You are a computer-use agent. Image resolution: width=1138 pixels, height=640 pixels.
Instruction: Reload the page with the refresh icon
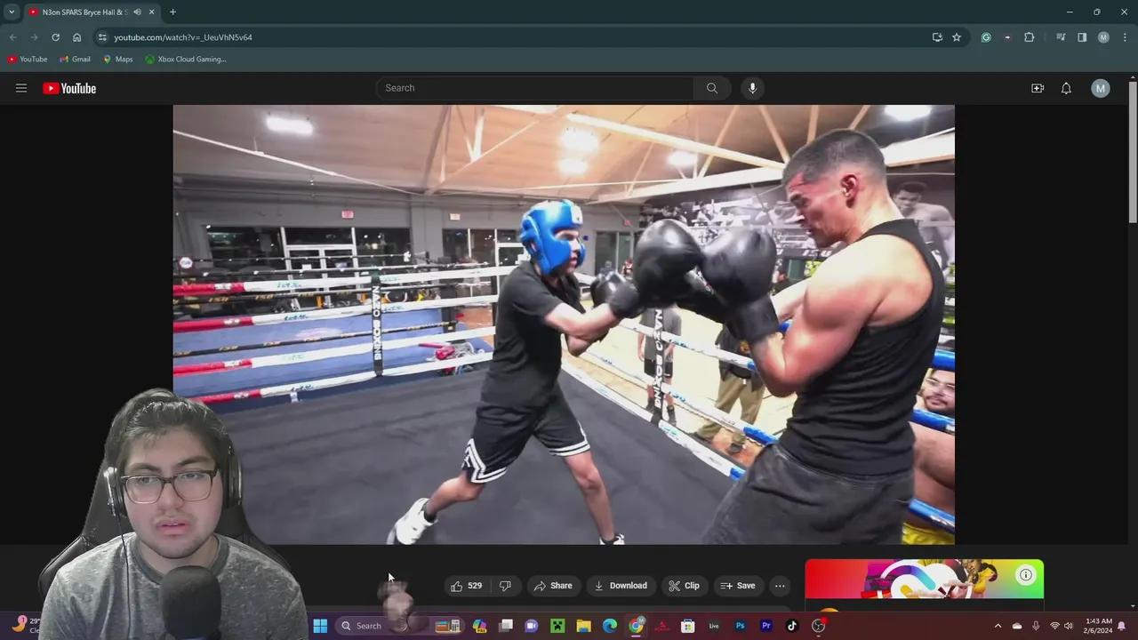55,37
